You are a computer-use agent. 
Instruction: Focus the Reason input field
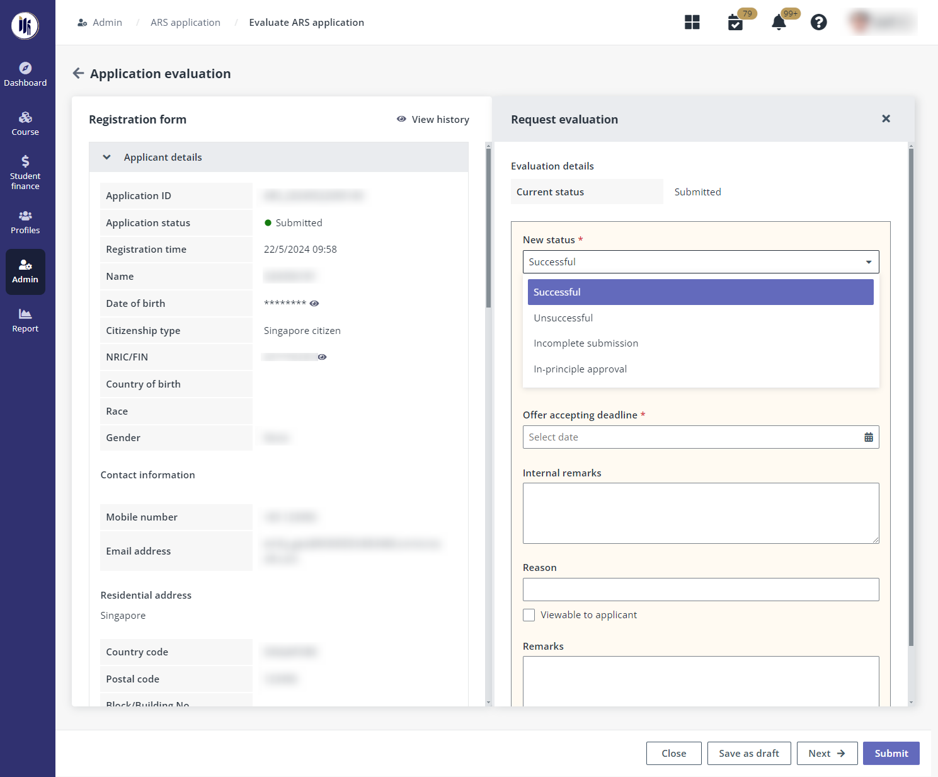(x=701, y=590)
